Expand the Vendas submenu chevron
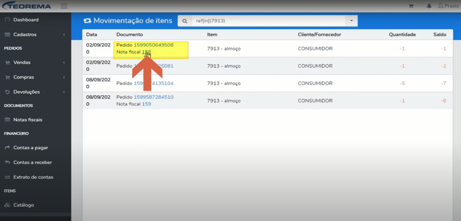Viewport: 461px width, 221px height. (64, 63)
